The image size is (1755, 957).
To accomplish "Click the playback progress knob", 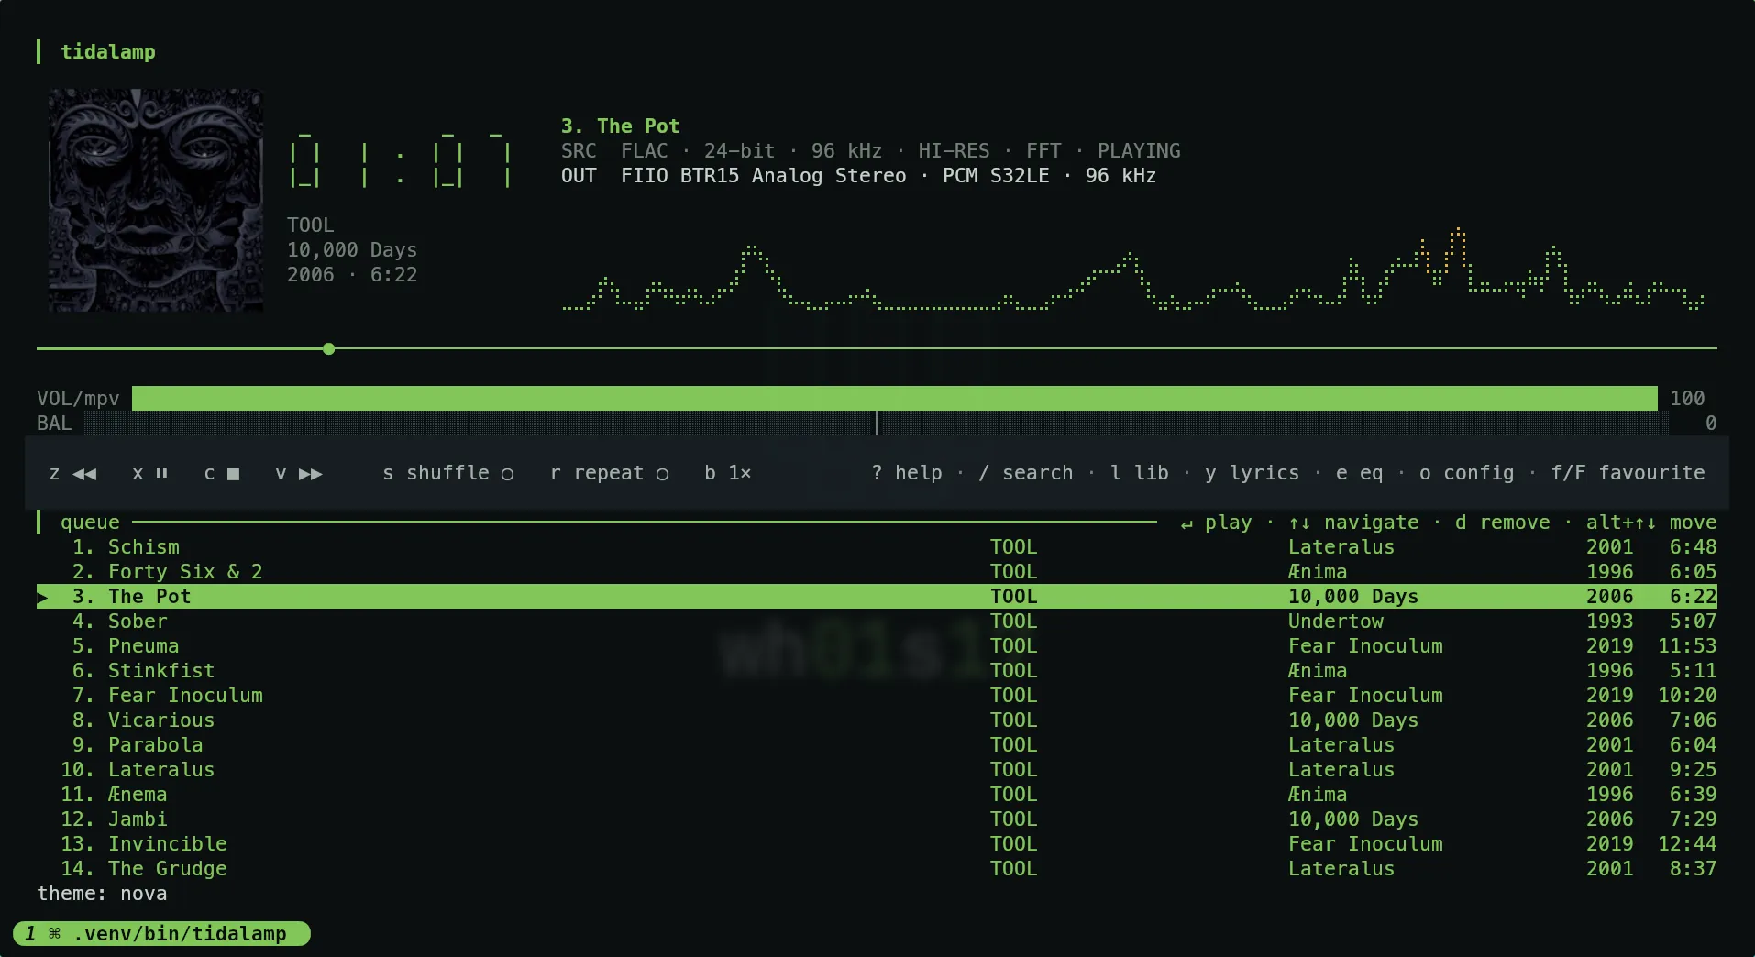I will point(329,349).
